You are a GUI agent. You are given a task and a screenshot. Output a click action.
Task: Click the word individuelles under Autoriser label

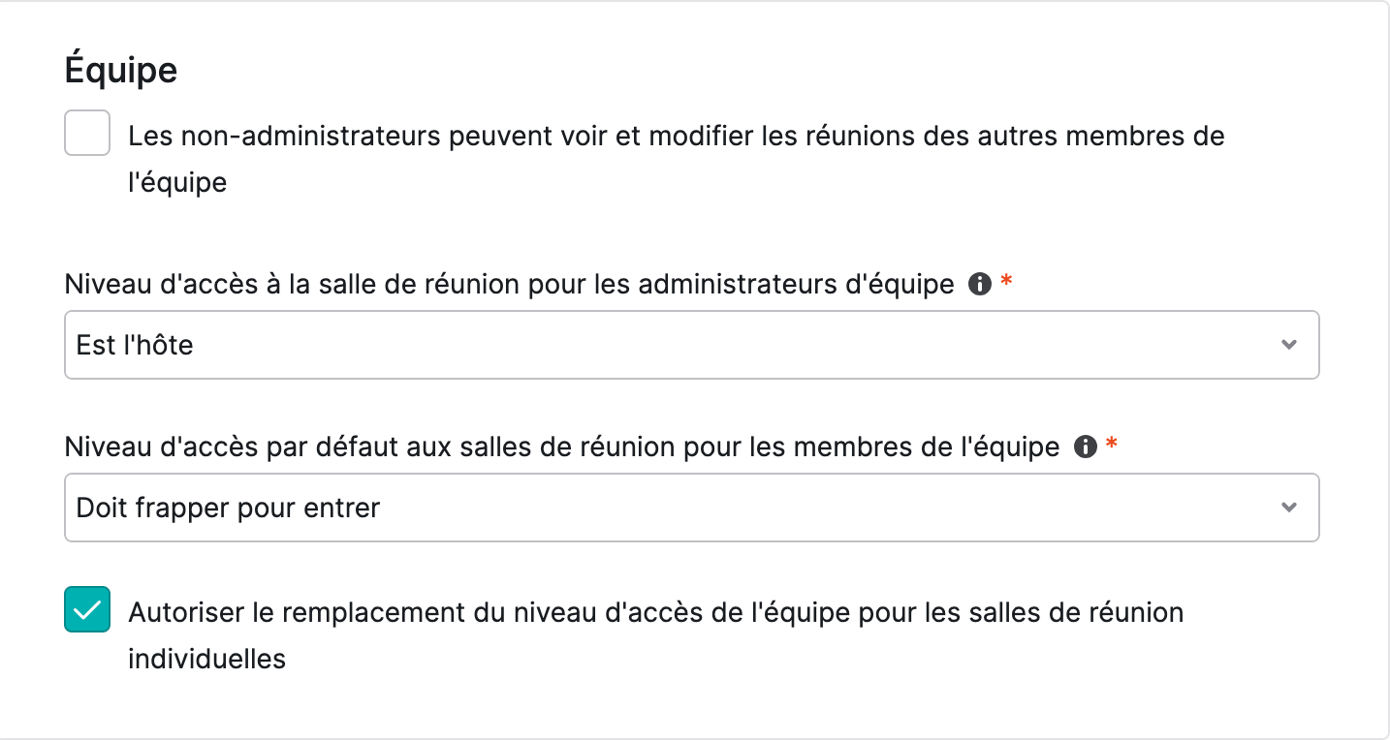[x=207, y=660]
